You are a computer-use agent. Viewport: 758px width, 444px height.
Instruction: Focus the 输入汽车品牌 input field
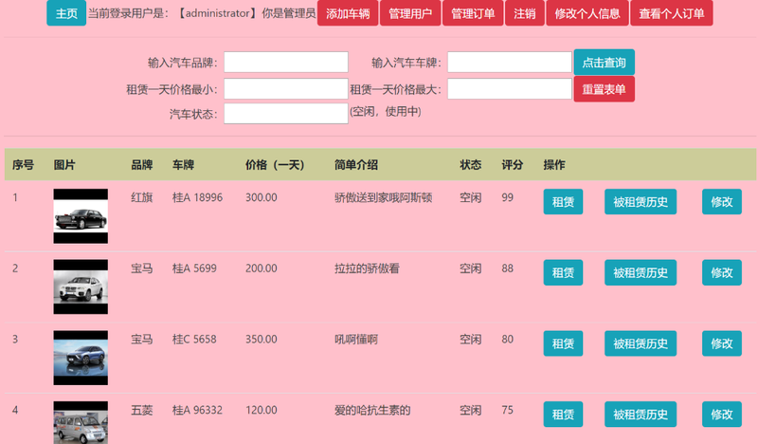(286, 62)
